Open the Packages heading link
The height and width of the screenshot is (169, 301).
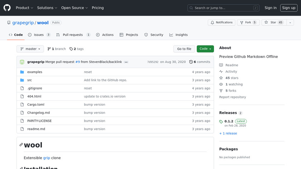pyautogui.click(x=229, y=149)
